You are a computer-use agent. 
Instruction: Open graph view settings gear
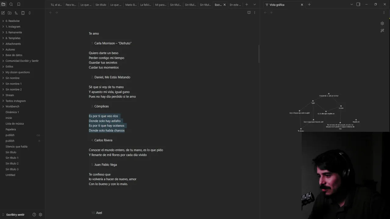click(382, 23)
